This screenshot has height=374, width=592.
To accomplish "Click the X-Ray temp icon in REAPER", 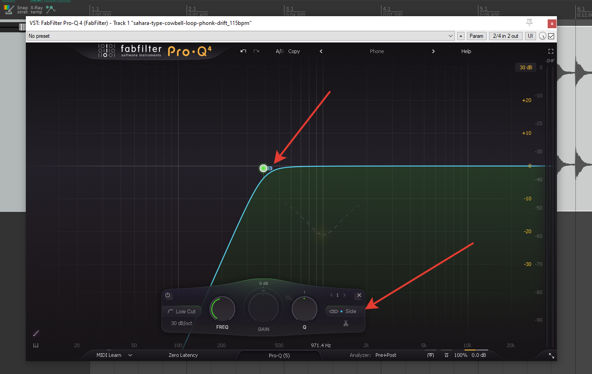I will point(36,9).
